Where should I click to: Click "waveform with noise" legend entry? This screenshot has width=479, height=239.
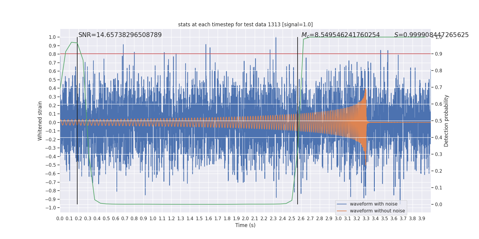pos(374,204)
